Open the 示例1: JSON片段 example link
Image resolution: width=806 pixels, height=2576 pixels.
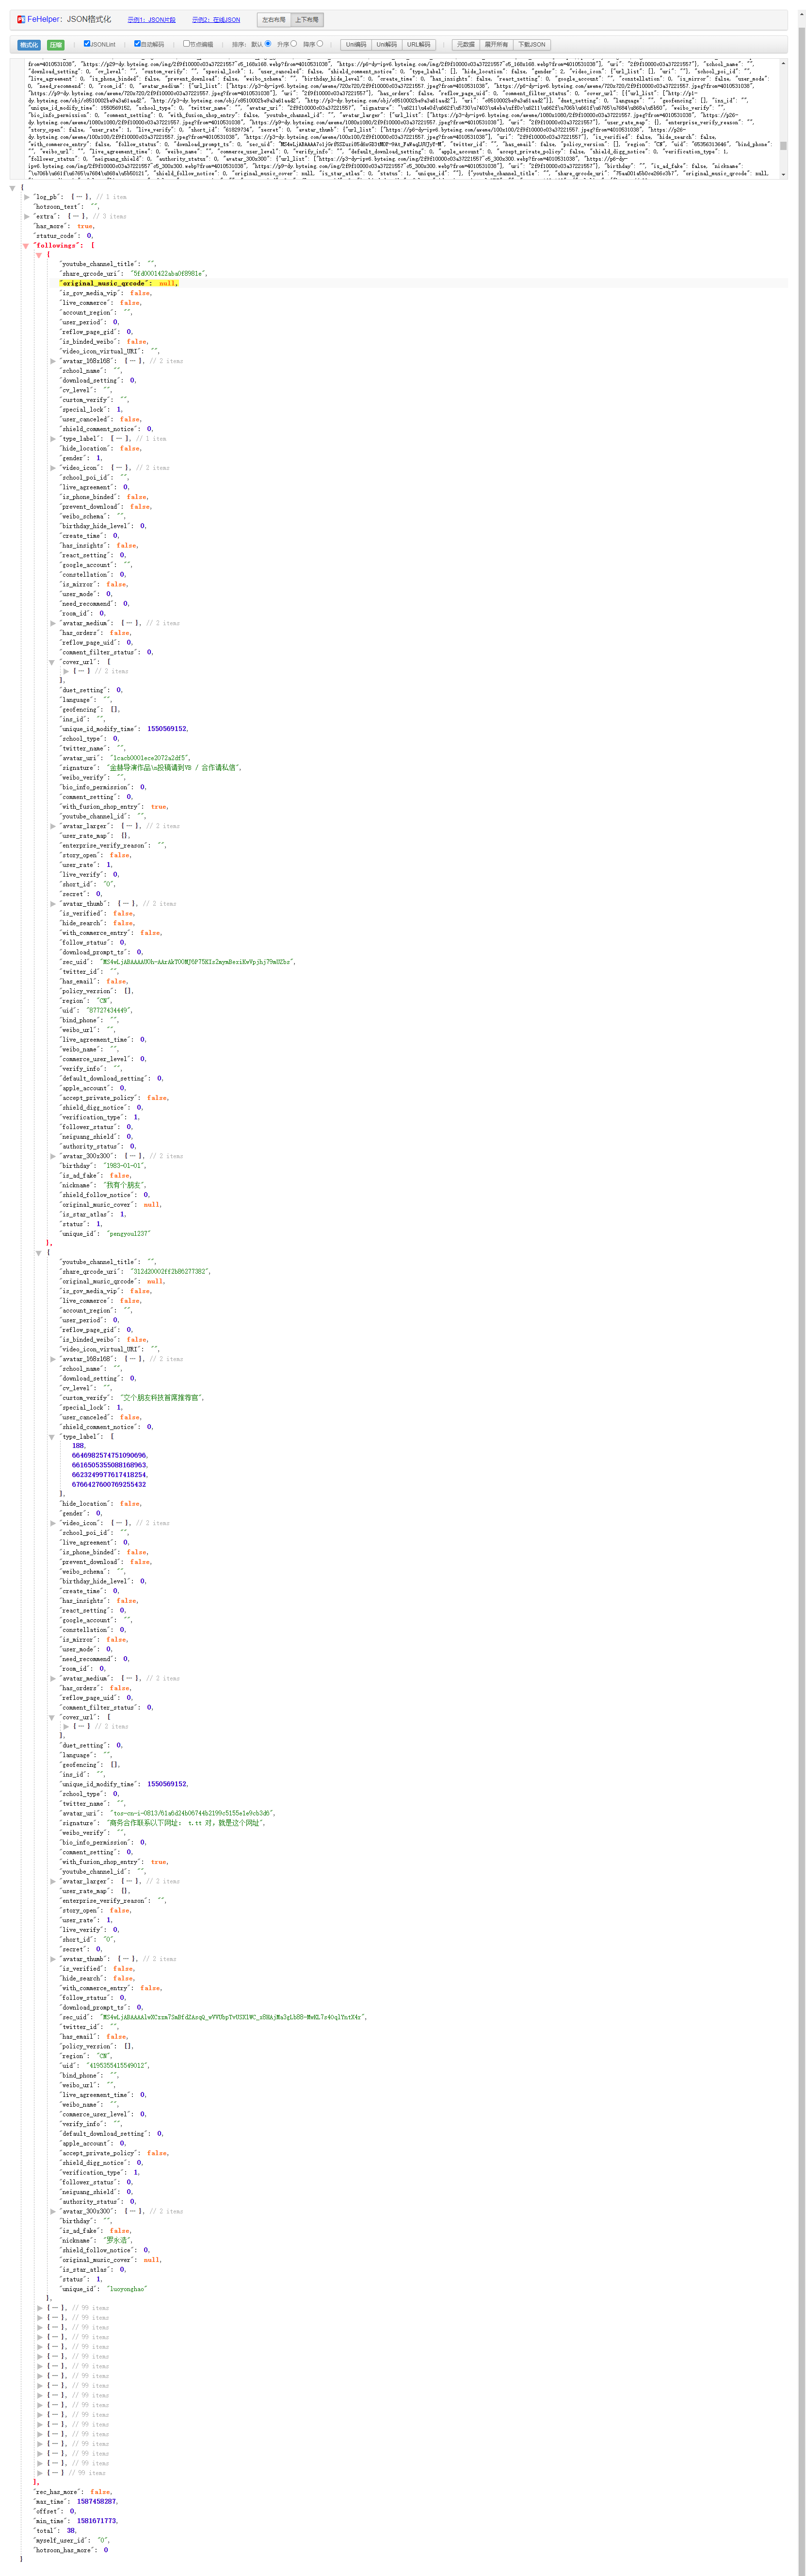tap(151, 20)
